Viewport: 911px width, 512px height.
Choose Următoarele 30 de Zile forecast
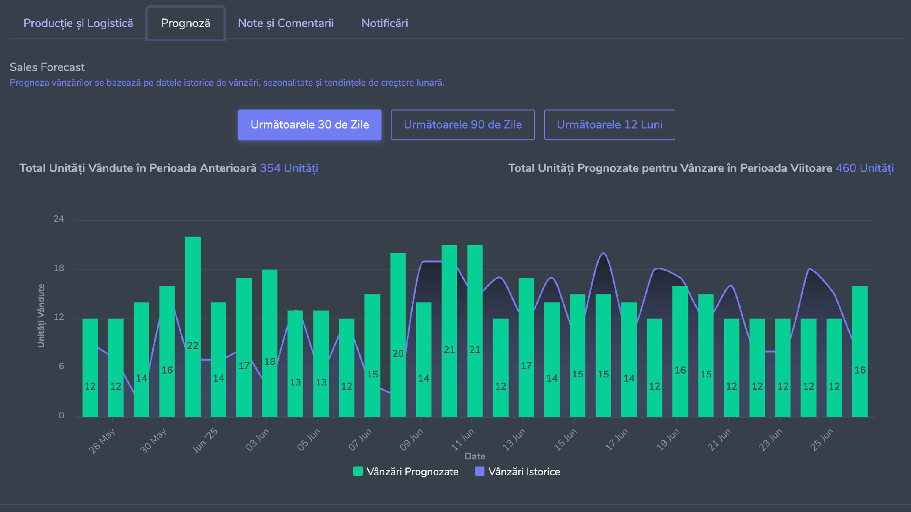(x=310, y=125)
